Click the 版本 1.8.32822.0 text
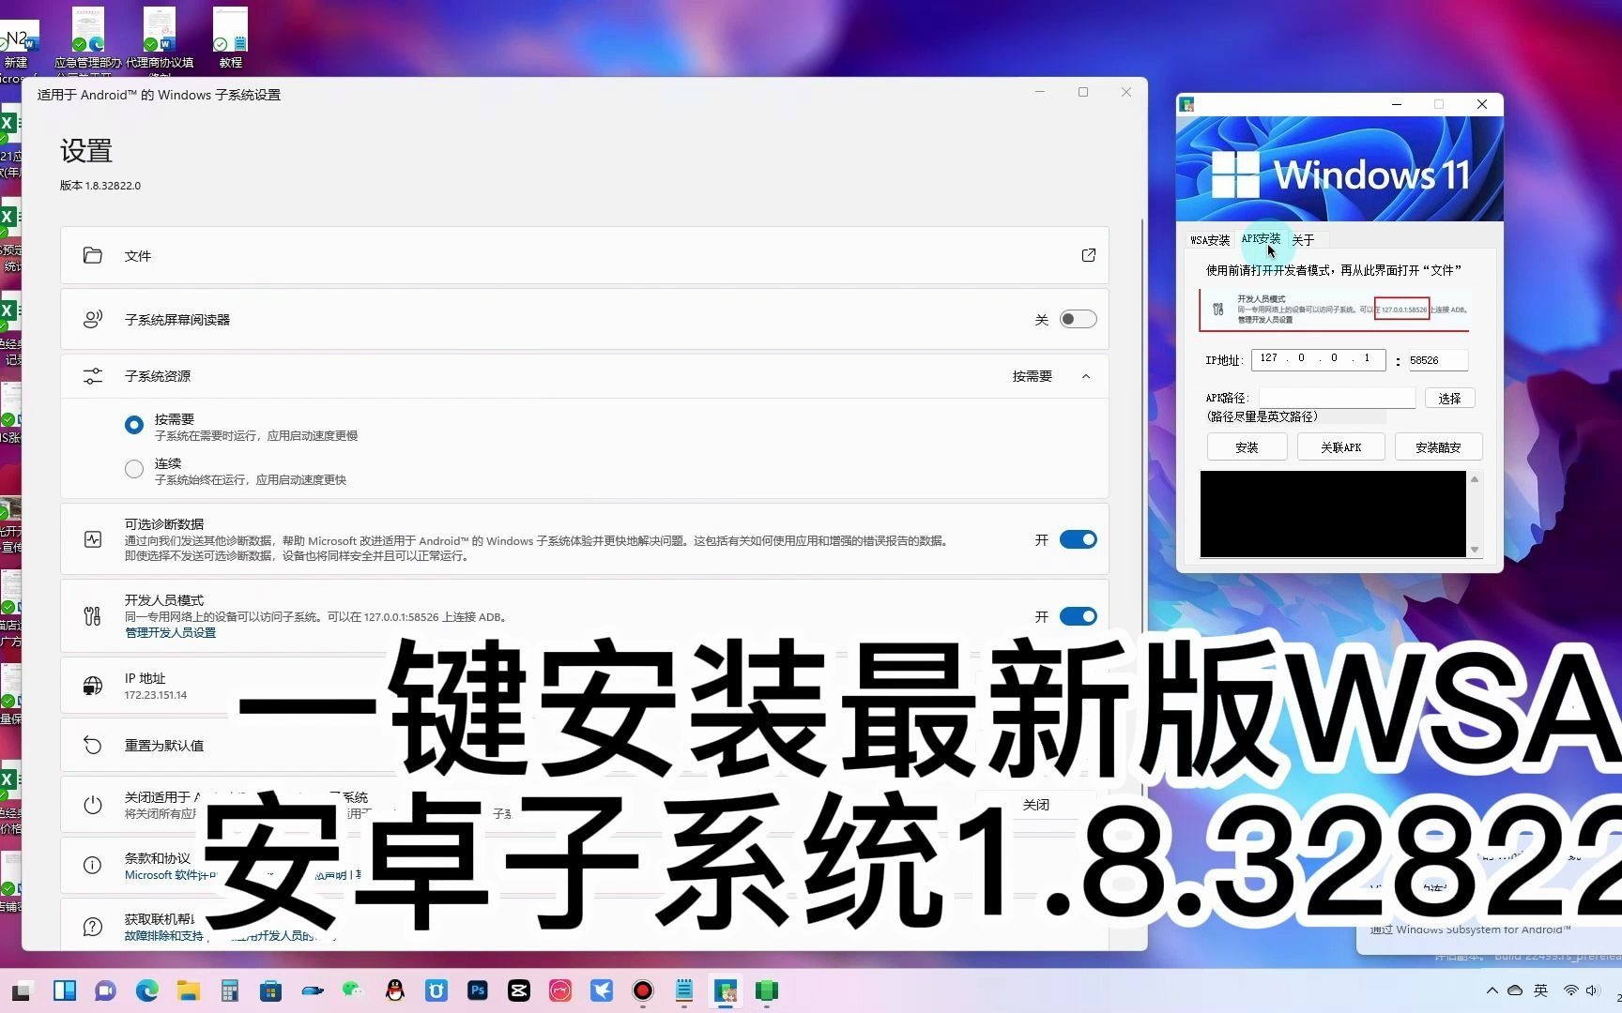Image resolution: width=1622 pixels, height=1013 pixels. coord(100,186)
